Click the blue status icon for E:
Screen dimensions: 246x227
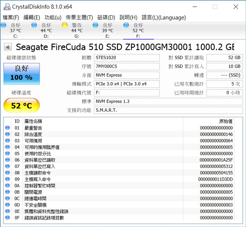pyautogui.click(x=95, y=25)
